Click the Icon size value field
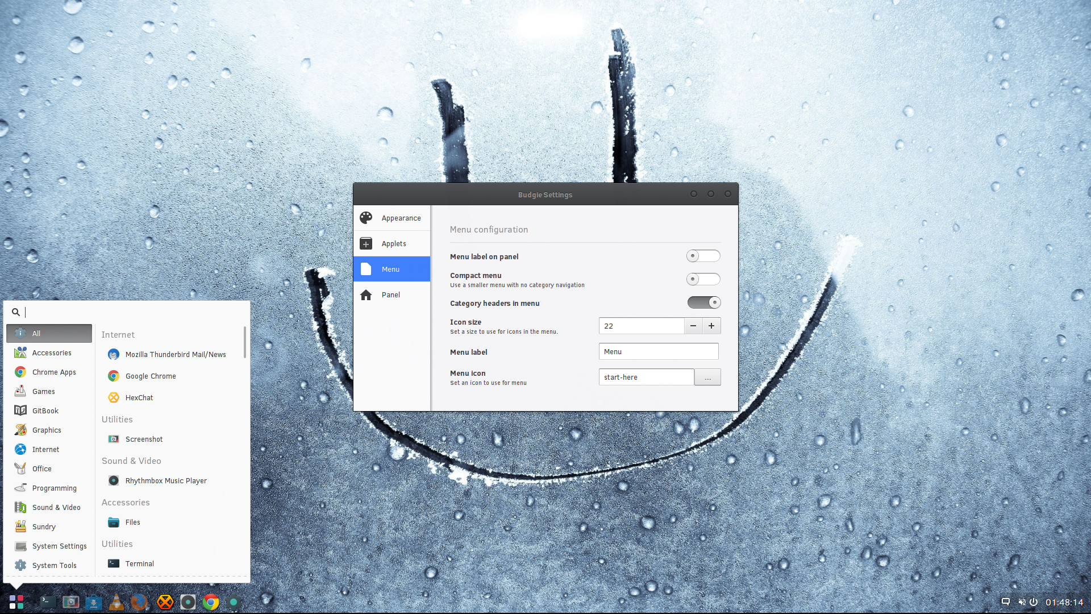1091x614 pixels. pos(642,326)
